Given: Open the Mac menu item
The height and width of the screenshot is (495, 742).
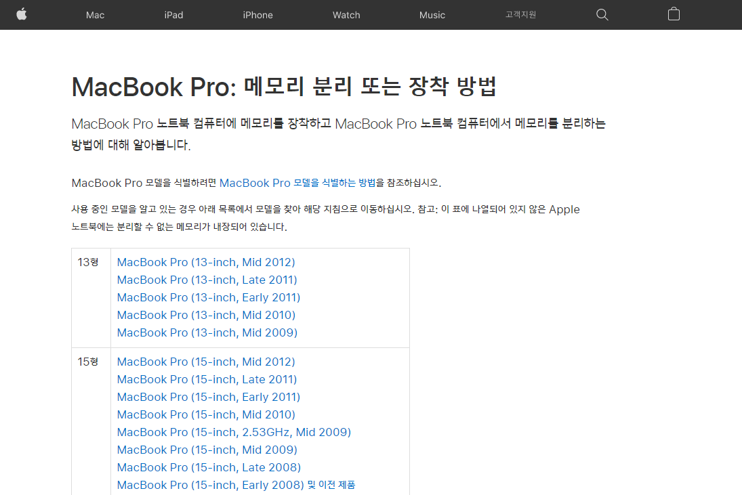Looking at the screenshot, I should (95, 15).
